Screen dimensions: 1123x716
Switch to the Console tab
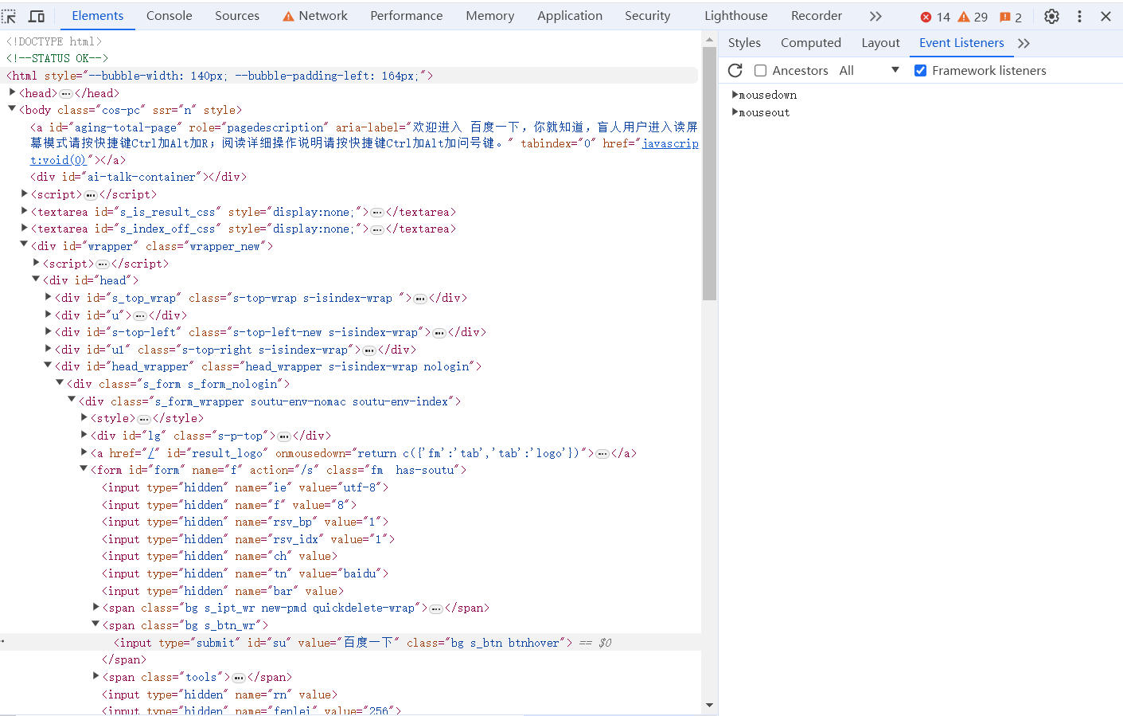coord(169,16)
